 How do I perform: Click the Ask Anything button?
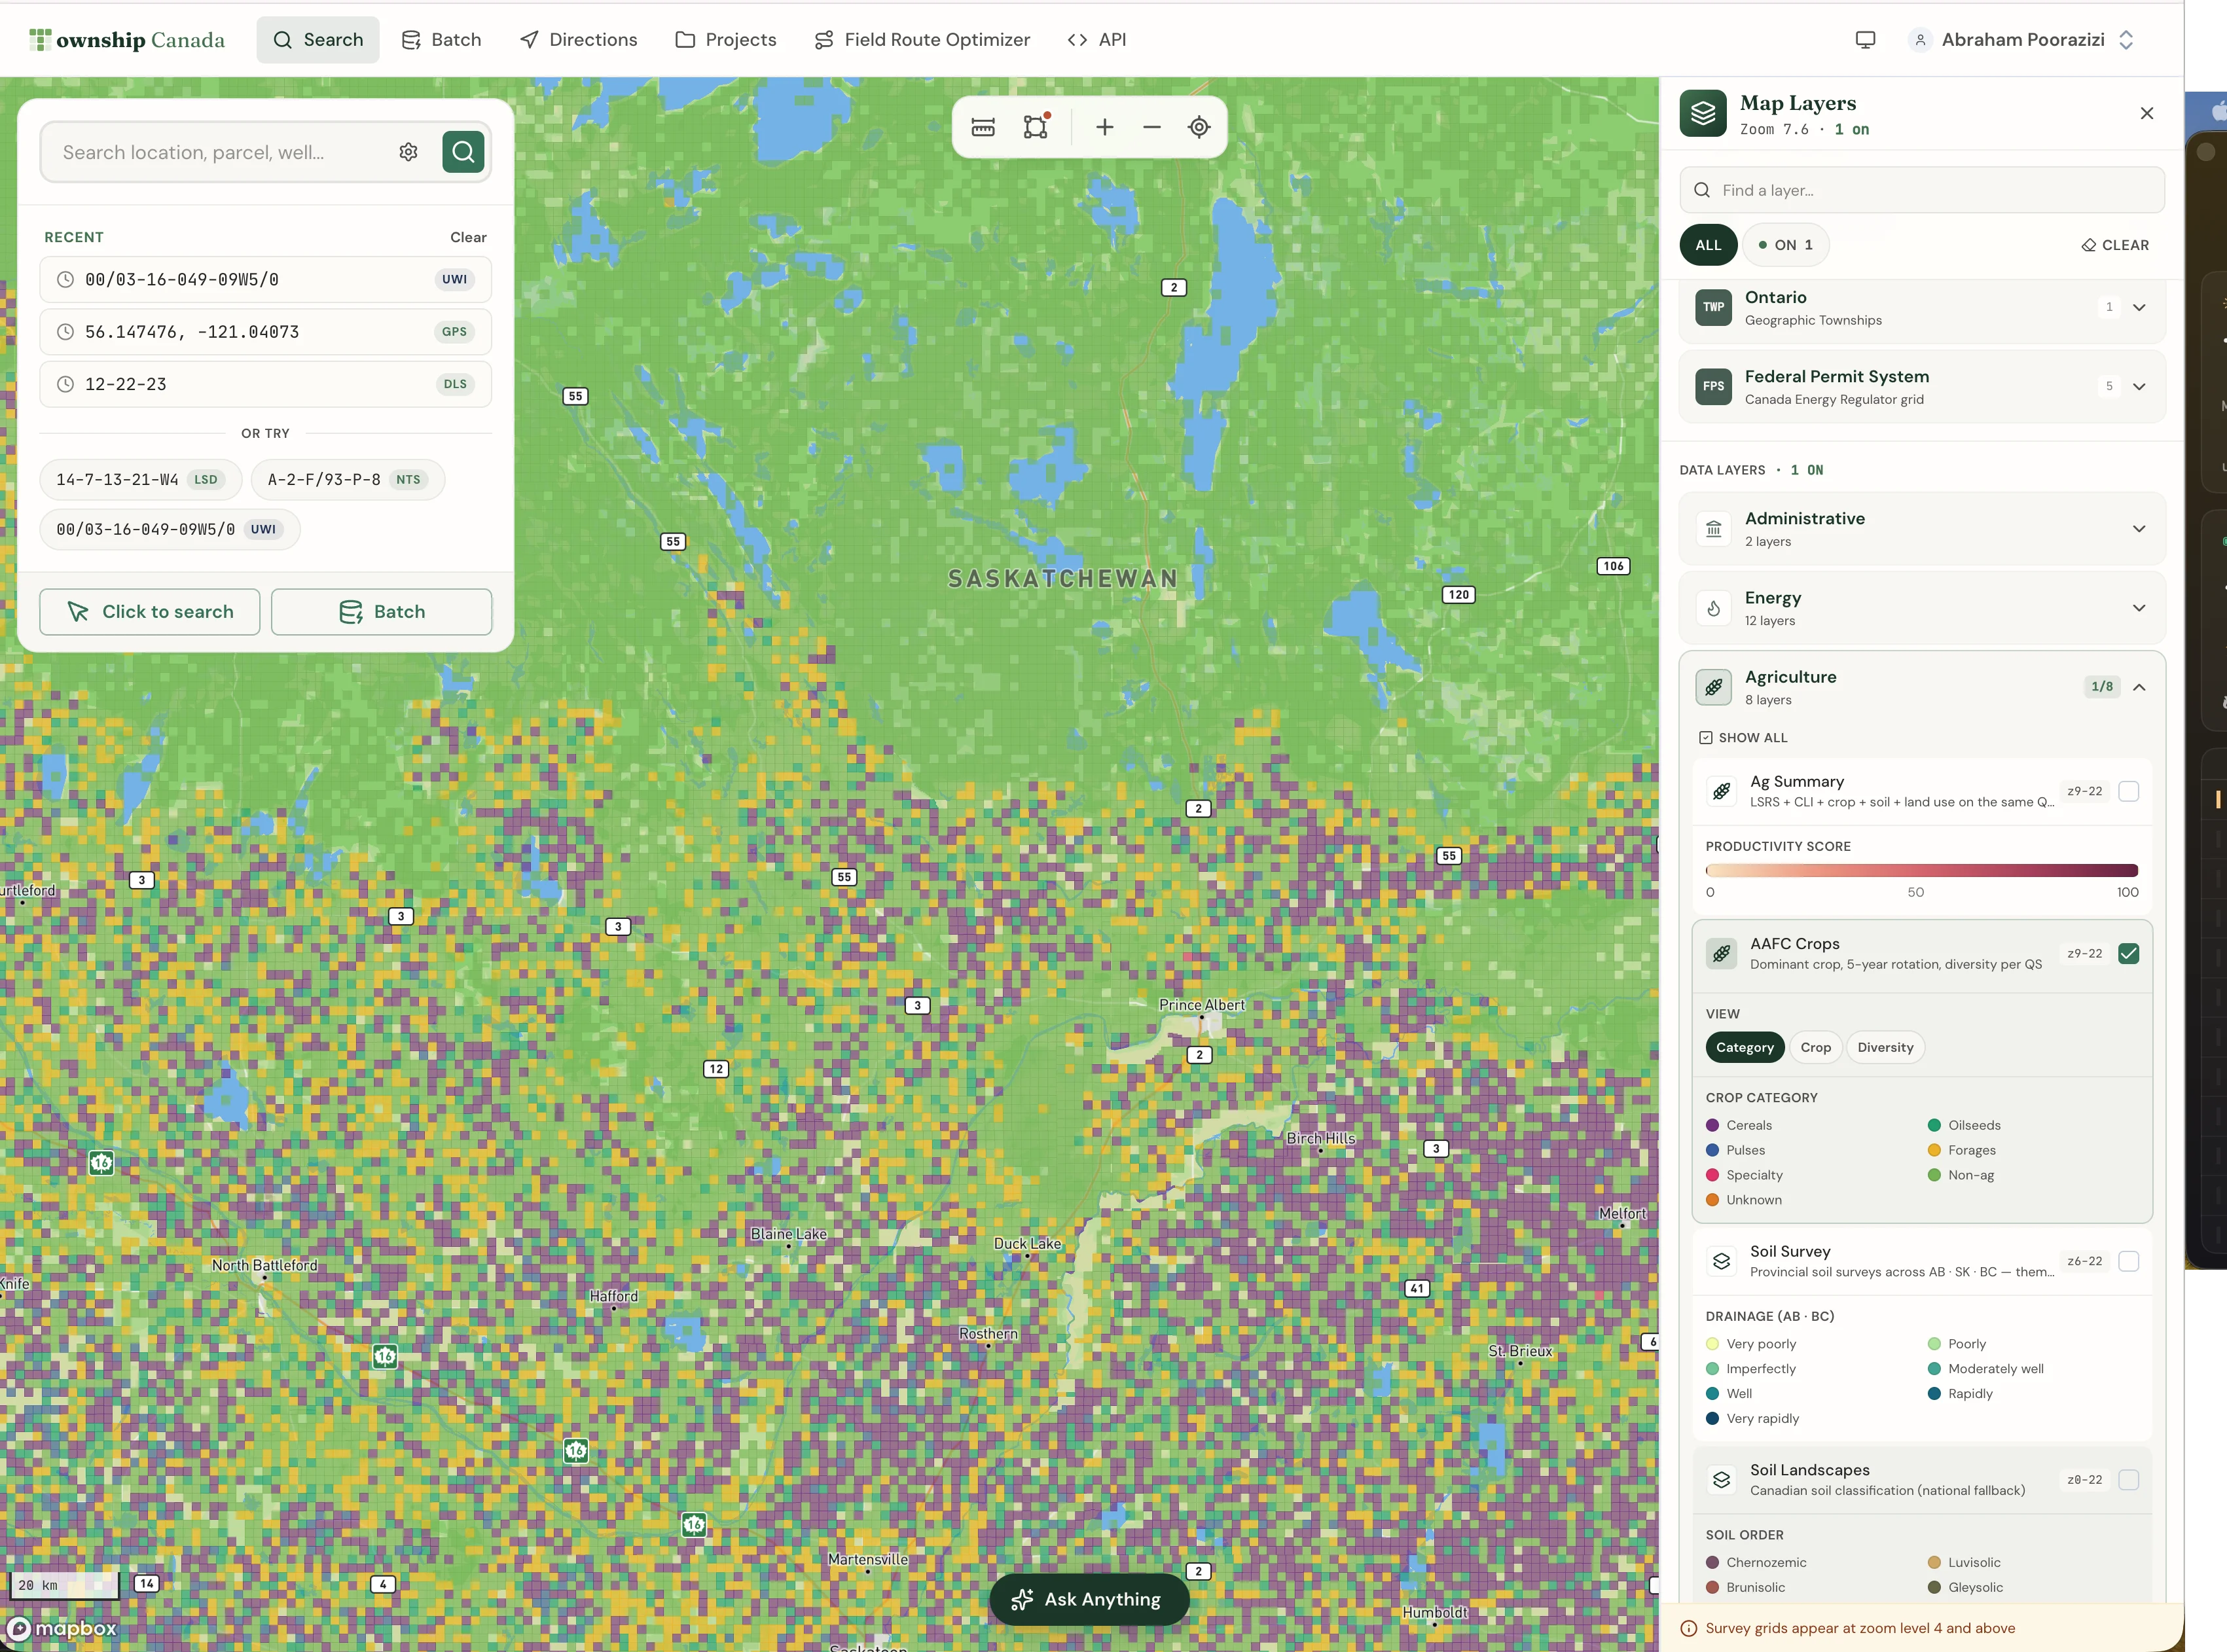click(1089, 1599)
